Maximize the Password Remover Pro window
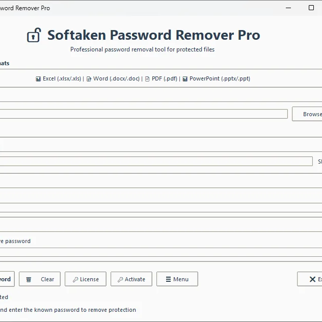This screenshot has width=322, height=322. tap(311, 8)
